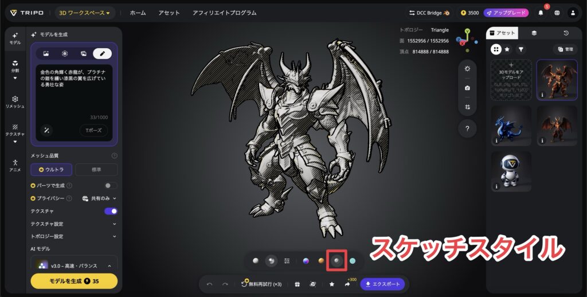Select ウルトラ mesh quality option
This screenshot has height=297, width=587.
52,170
